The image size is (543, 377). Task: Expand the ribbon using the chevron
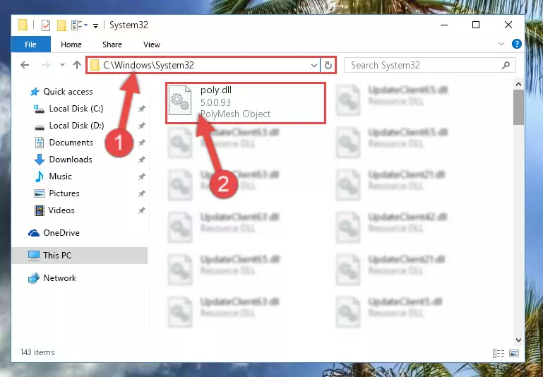(501, 44)
